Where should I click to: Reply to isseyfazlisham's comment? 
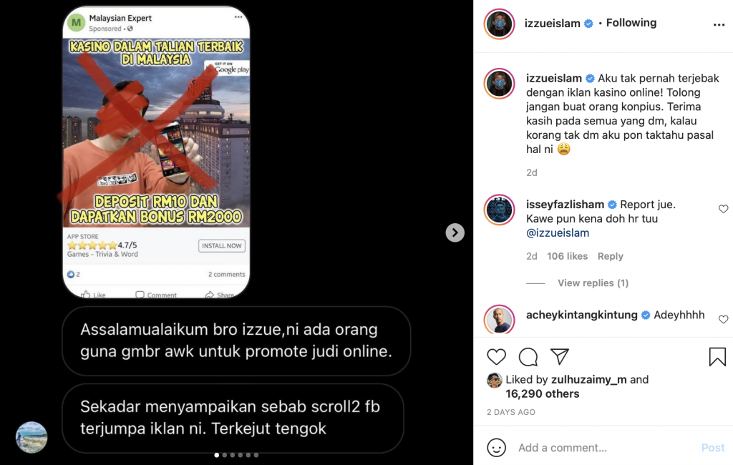click(610, 256)
